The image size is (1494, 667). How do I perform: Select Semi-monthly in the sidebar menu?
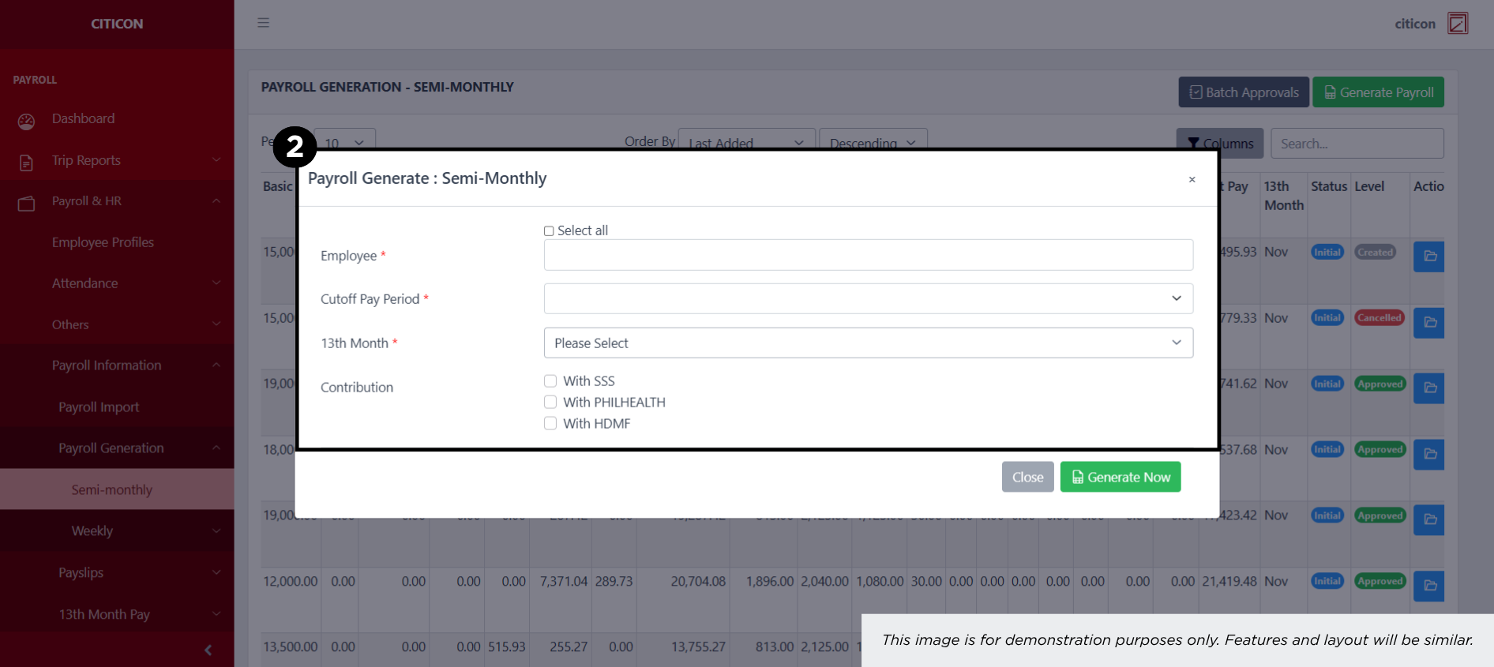tap(112, 489)
